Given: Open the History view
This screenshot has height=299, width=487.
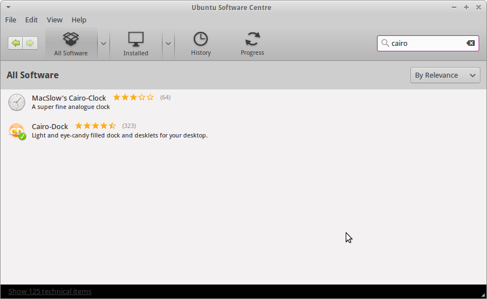Looking at the screenshot, I should pos(200,44).
